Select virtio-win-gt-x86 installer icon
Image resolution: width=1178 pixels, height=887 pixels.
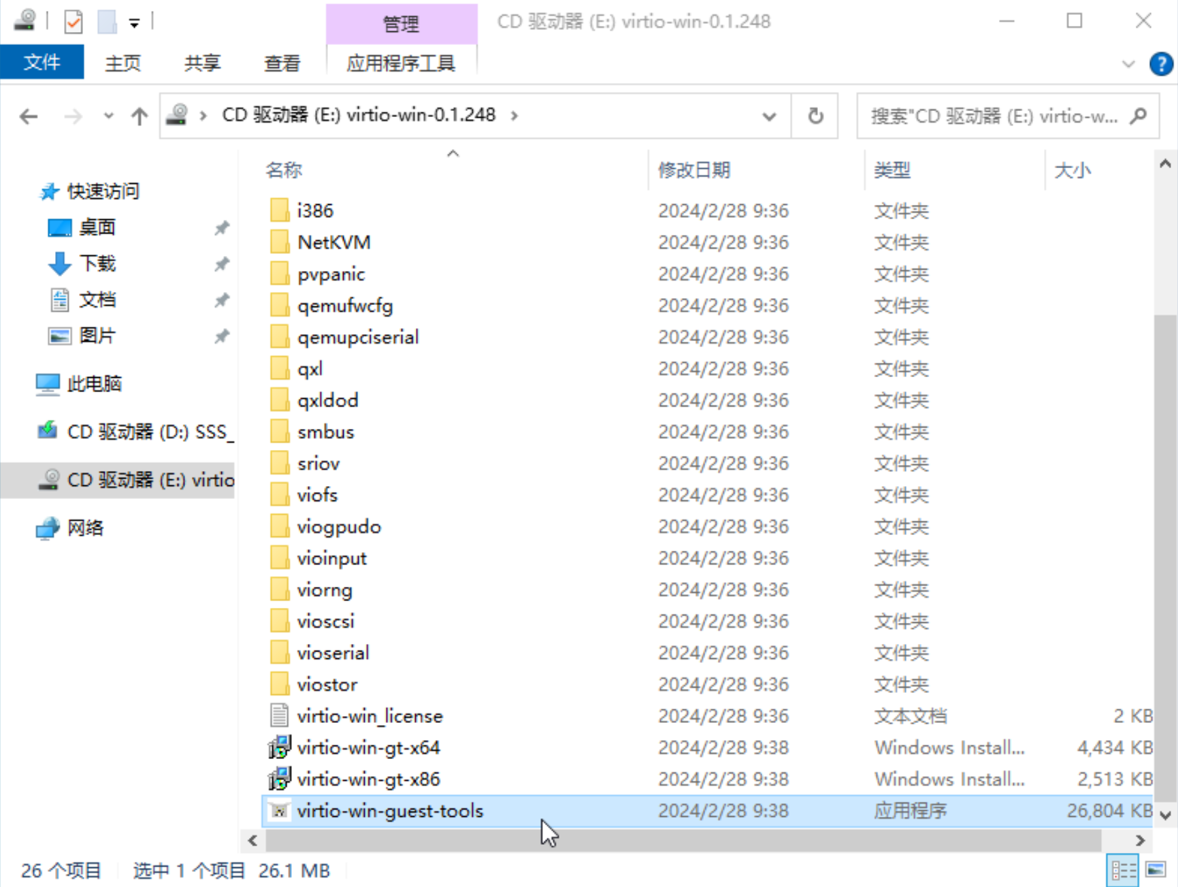(280, 779)
